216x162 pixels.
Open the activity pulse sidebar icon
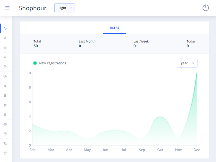(x=5, y=29)
